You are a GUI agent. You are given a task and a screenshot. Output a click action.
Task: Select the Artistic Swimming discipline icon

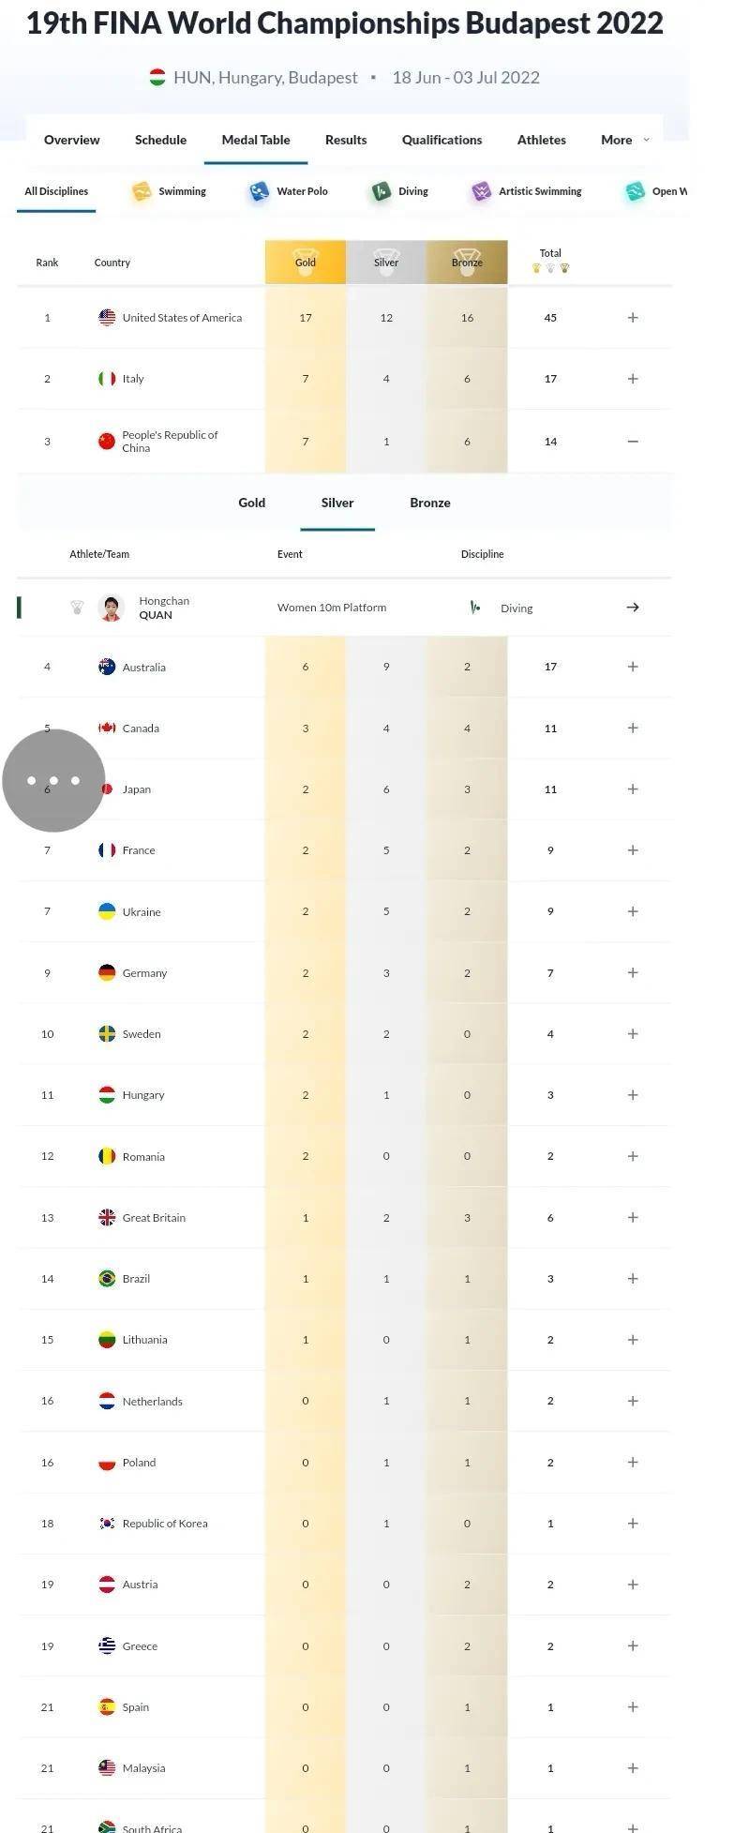(481, 191)
